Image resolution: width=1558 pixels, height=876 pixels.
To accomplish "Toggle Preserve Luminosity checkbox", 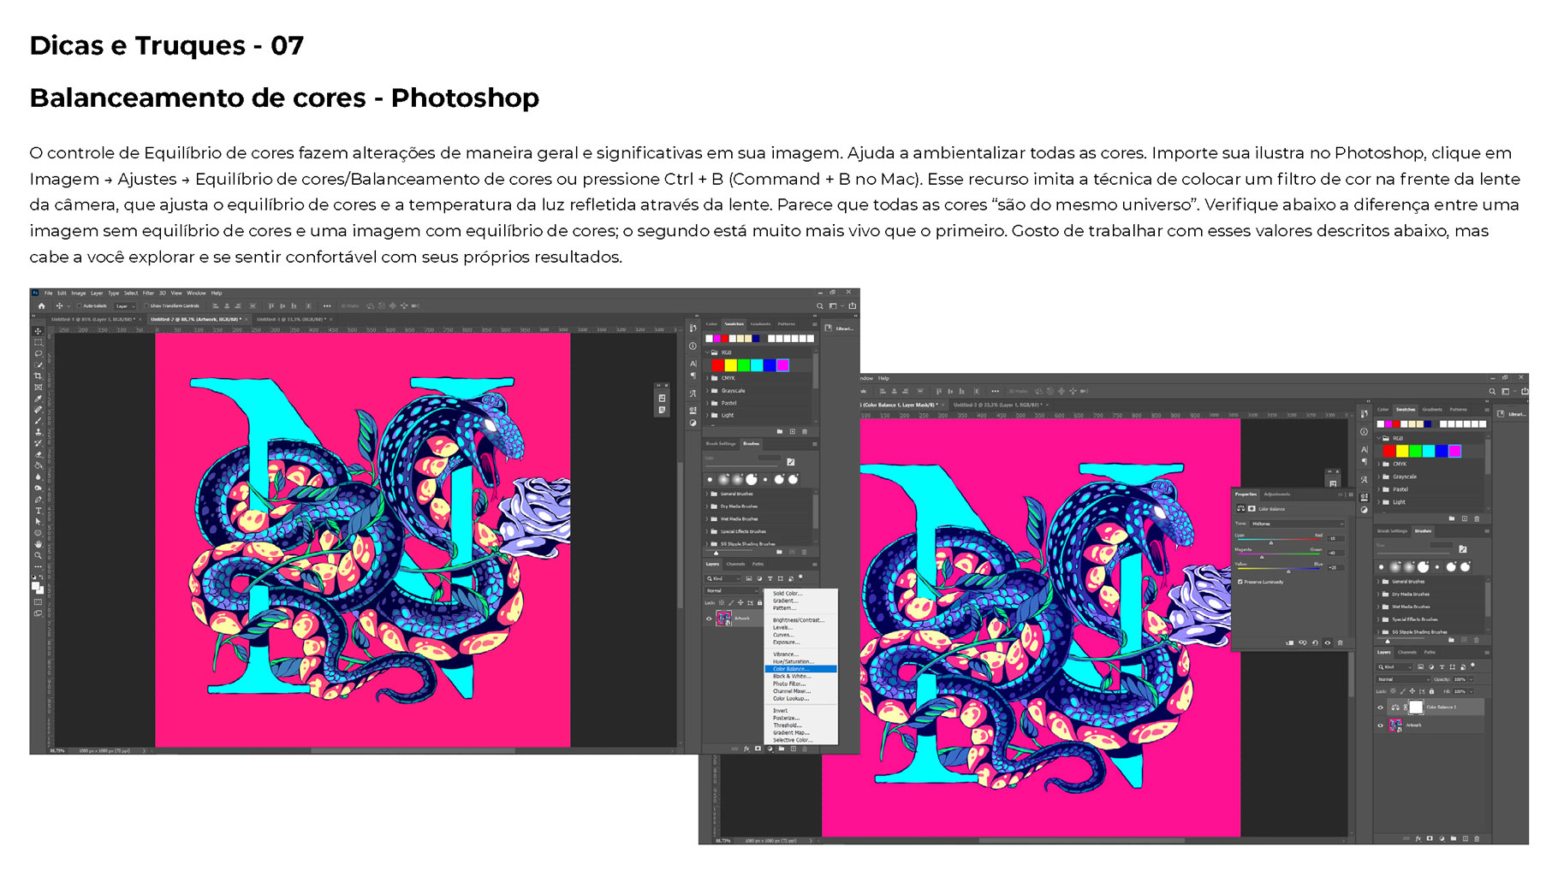I will pyautogui.click(x=1240, y=582).
